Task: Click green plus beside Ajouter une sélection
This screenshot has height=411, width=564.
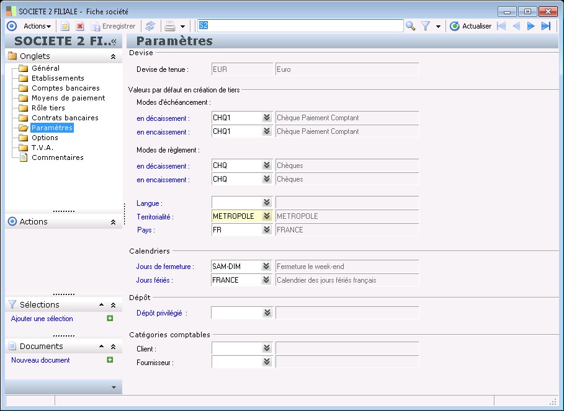Action: pos(110,319)
